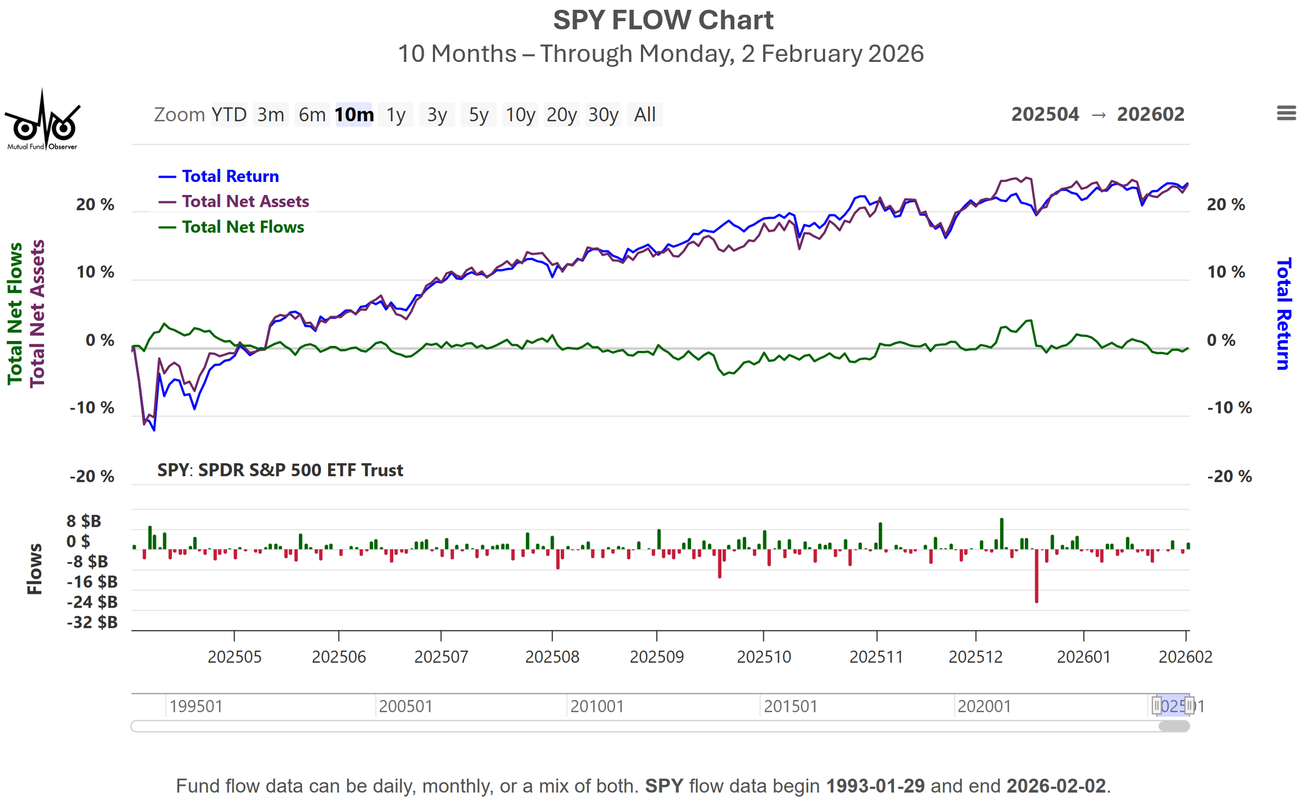Zoom chart to 3m range
The height and width of the screenshot is (801, 1302).
pyautogui.click(x=271, y=115)
